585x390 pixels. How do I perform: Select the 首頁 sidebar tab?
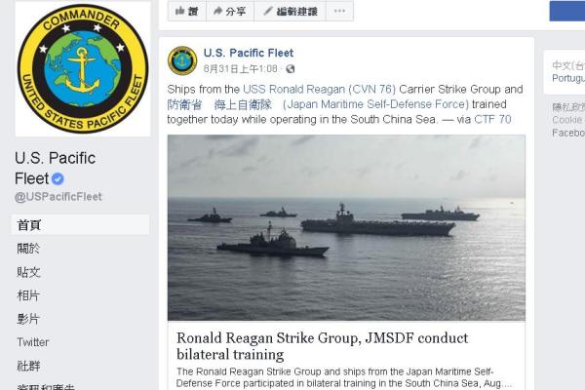click(x=80, y=224)
